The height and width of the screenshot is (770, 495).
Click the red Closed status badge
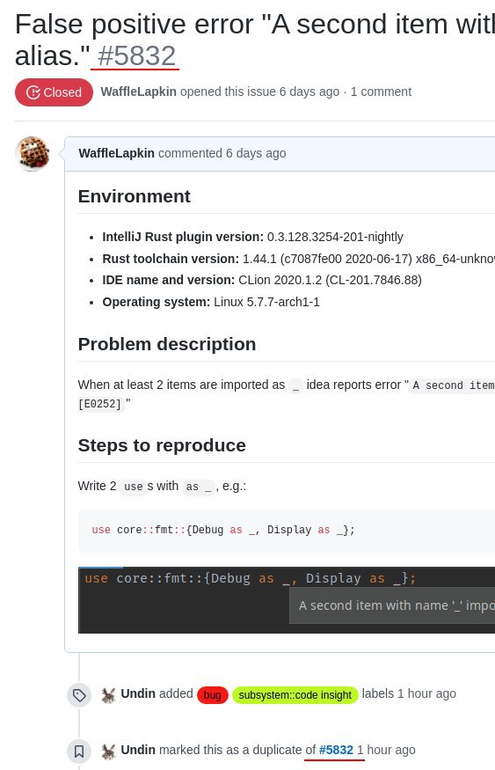[54, 92]
